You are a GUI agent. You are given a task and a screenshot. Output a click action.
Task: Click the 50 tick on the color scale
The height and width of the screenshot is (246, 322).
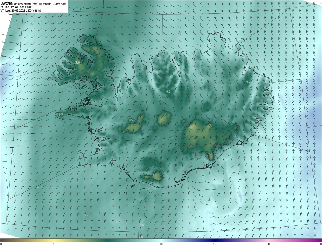point(320,244)
